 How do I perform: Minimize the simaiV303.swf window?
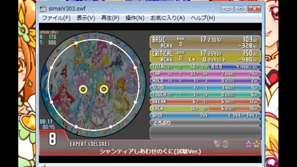coord(227,9)
